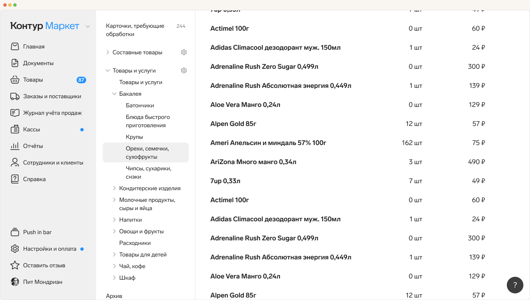530x300 pixels.
Task: Open the Архив section
Action: (x=114, y=296)
